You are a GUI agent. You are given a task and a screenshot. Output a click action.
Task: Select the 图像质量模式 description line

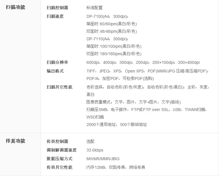tap(133, 102)
